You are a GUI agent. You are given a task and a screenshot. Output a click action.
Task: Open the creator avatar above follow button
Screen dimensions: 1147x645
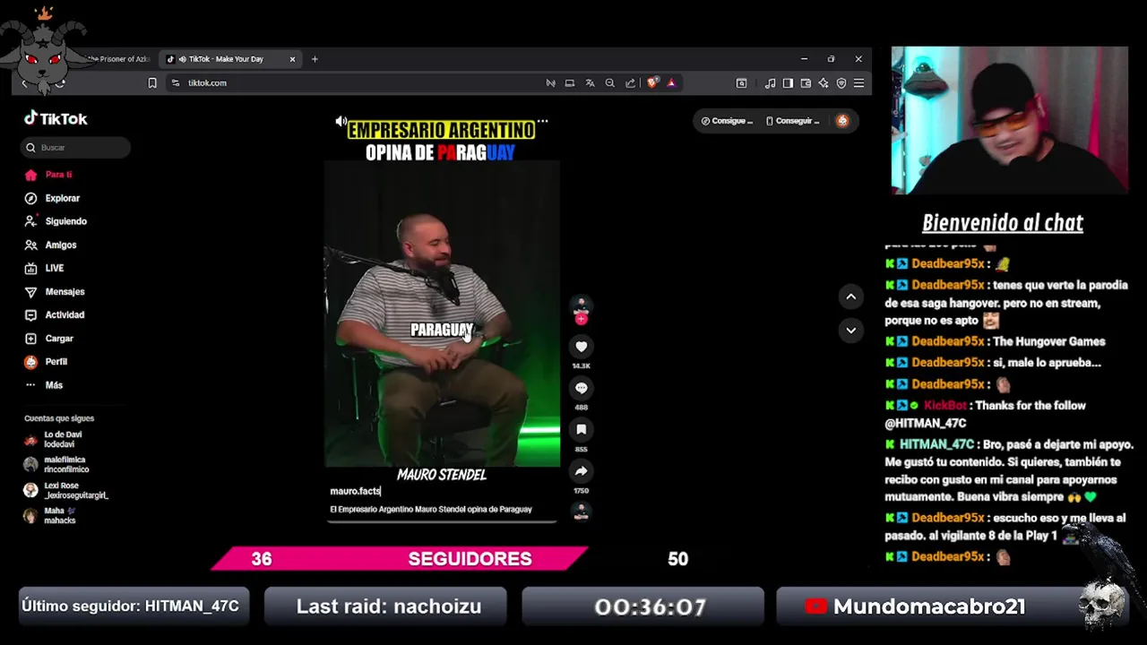[581, 305]
